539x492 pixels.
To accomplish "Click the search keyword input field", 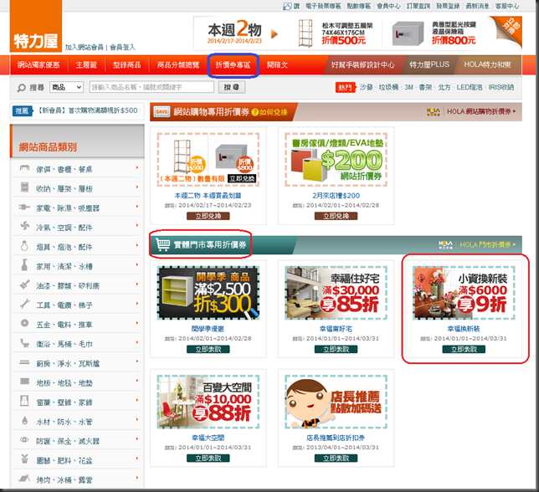I will click(x=151, y=87).
